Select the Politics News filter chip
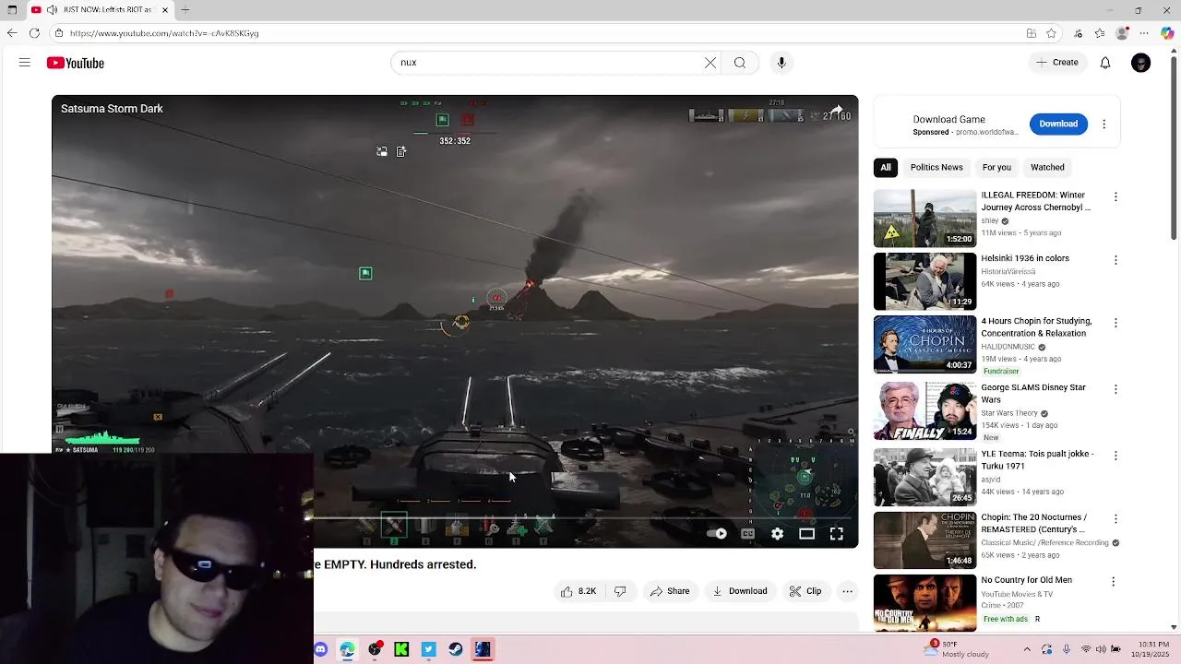 click(936, 167)
